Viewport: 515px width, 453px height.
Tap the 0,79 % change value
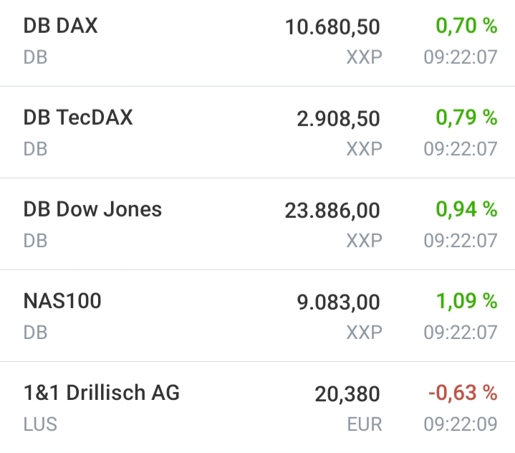[x=466, y=118]
